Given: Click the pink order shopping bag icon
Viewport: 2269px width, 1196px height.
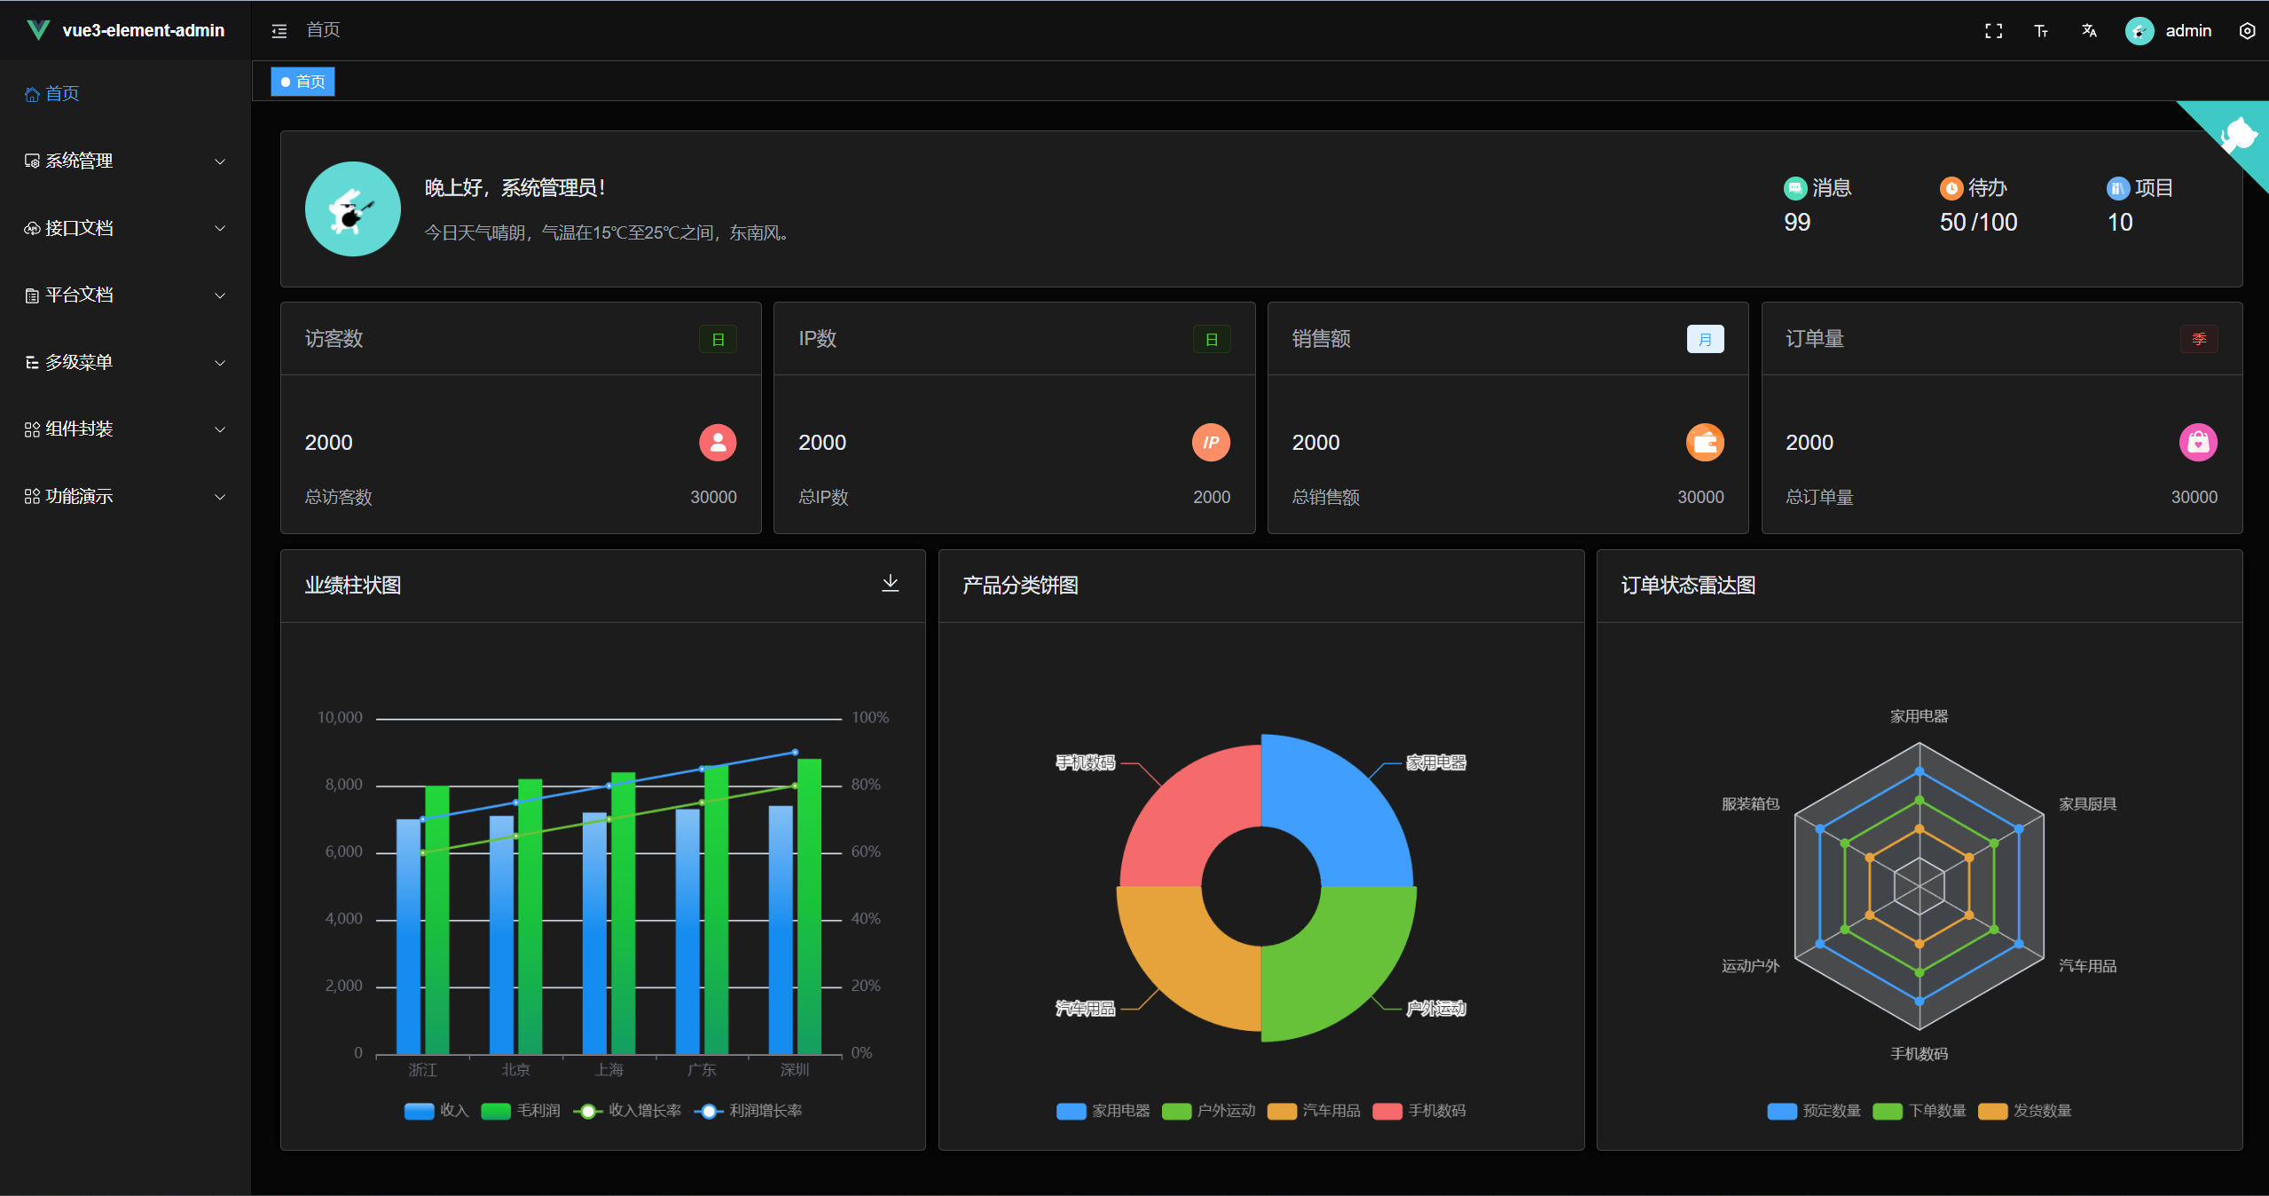Looking at the screenshot, I should tap(2197, 442).
